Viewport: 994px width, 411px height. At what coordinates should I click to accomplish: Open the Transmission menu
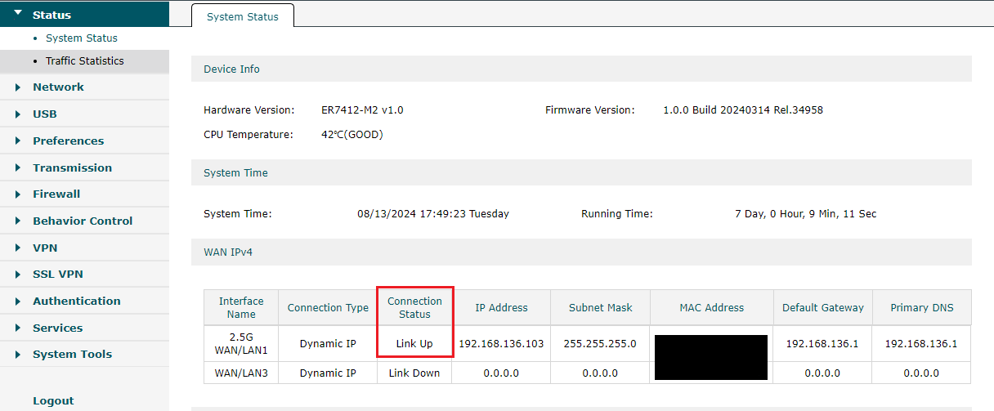72,168
